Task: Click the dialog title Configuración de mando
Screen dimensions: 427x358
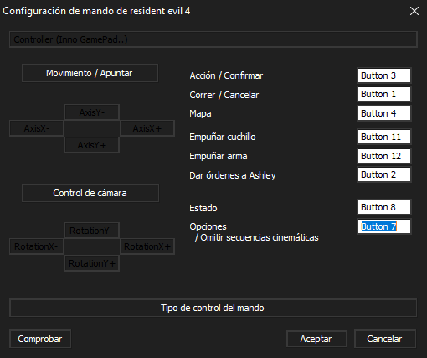Action: coord(96,11)
